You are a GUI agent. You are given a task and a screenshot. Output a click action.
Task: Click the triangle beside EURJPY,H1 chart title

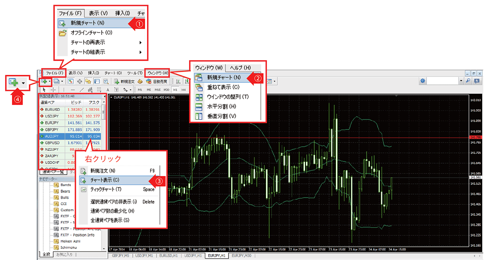pos(112,97)
